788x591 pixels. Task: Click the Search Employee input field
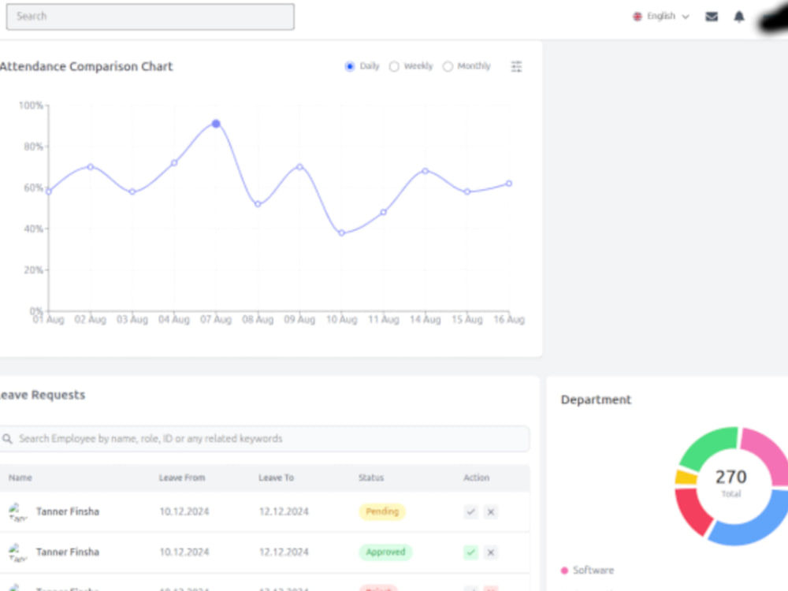click(x=265, y=439)
